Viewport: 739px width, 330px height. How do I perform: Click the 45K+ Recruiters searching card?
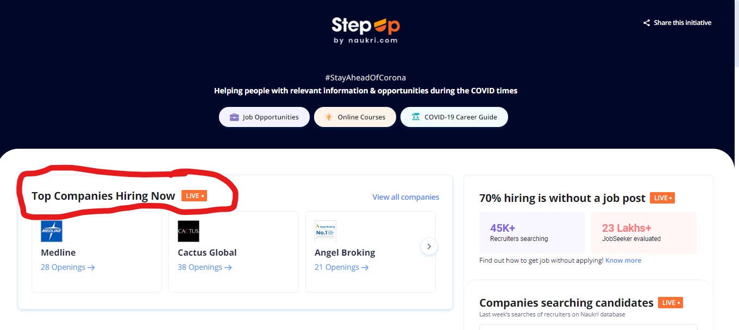pos(532,232)
